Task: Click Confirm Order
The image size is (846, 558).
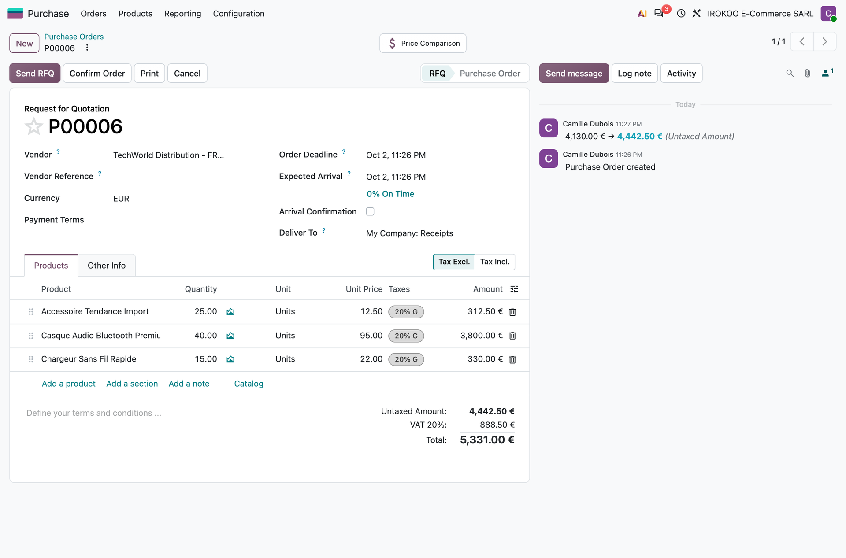Action: 97,74
